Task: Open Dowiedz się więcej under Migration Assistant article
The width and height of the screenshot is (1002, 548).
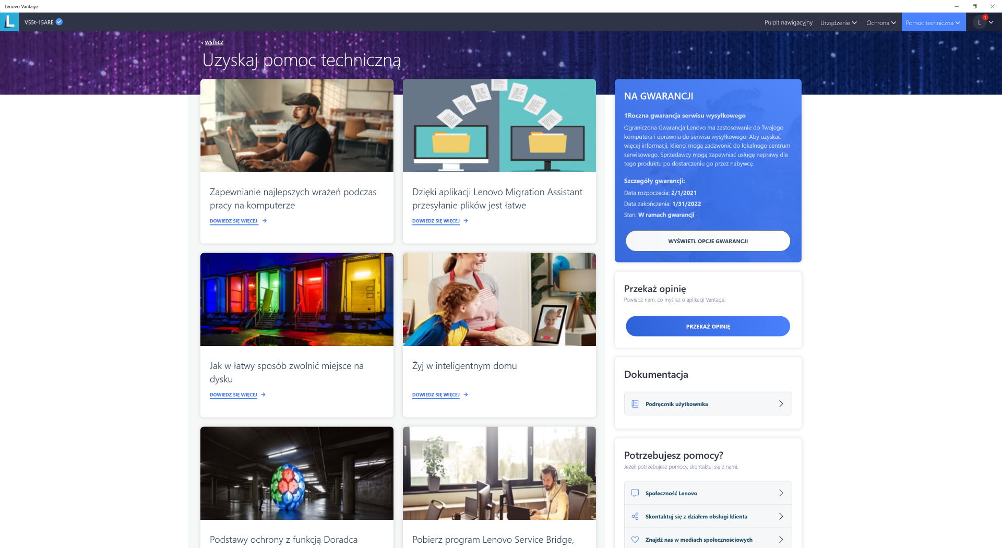Action: pyautogui.click(x=436, y=221)
